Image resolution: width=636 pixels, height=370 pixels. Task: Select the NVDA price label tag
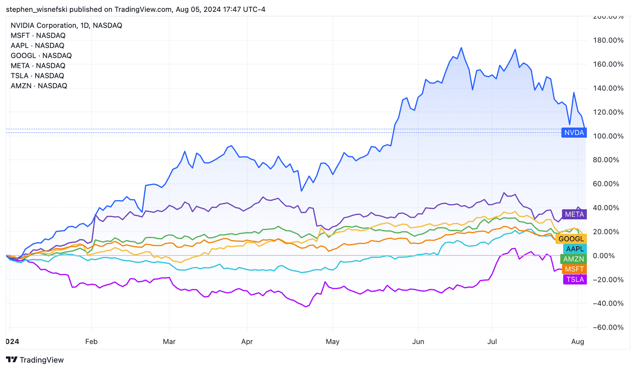point(574,133)
